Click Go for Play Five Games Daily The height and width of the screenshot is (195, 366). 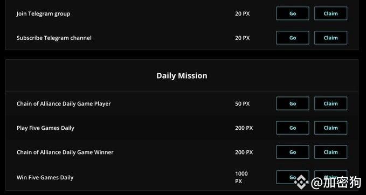tap(293, 128)
